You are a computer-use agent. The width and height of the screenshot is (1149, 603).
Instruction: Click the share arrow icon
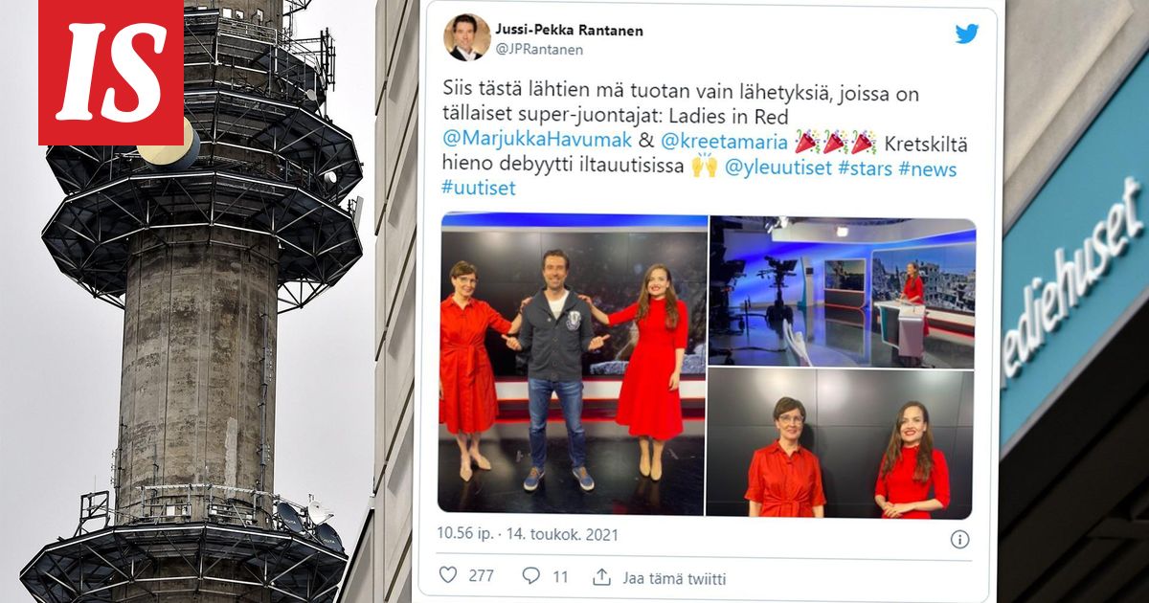601,576
